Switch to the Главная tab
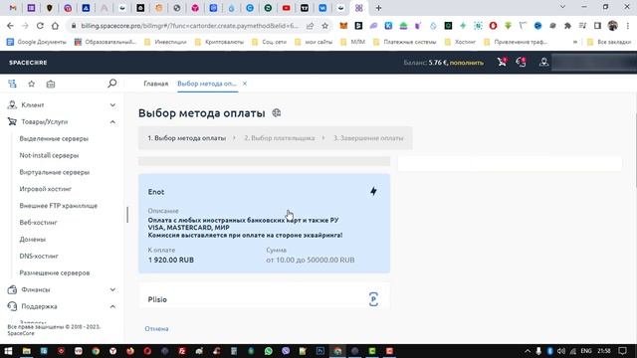The image size is (637, 358). (x=155, y=84)
